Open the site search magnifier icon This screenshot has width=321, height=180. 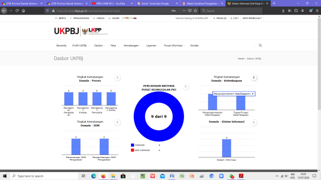pyautogui.click(x=260, y=45)
